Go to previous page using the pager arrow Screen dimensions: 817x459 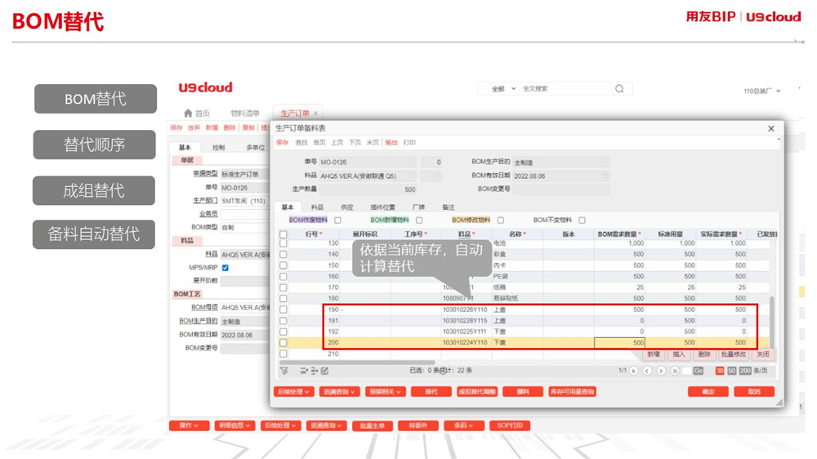(647, 371)
